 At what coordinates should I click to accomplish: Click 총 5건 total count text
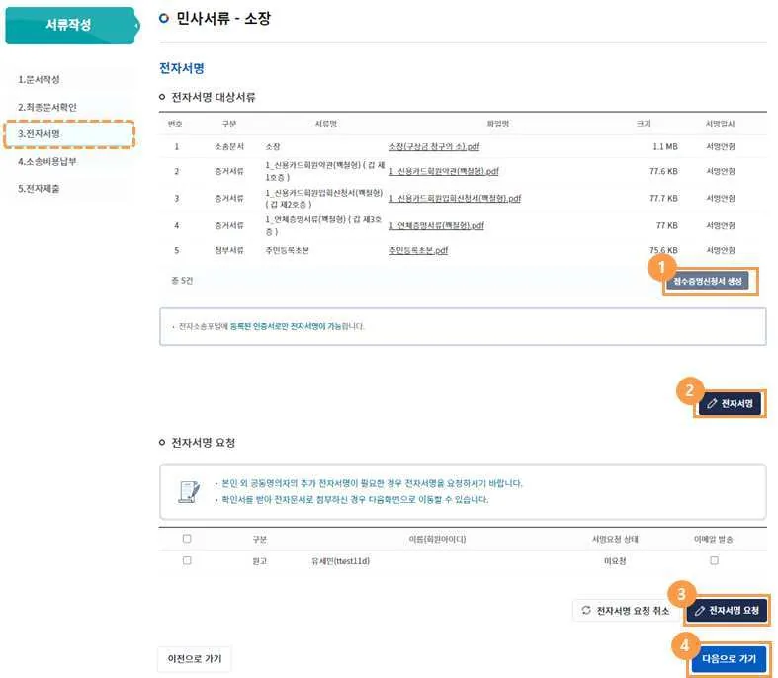(x=182, y=281)
